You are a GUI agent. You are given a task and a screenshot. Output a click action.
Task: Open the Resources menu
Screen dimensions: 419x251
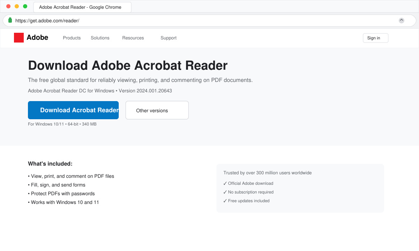(x=133, y=38)
